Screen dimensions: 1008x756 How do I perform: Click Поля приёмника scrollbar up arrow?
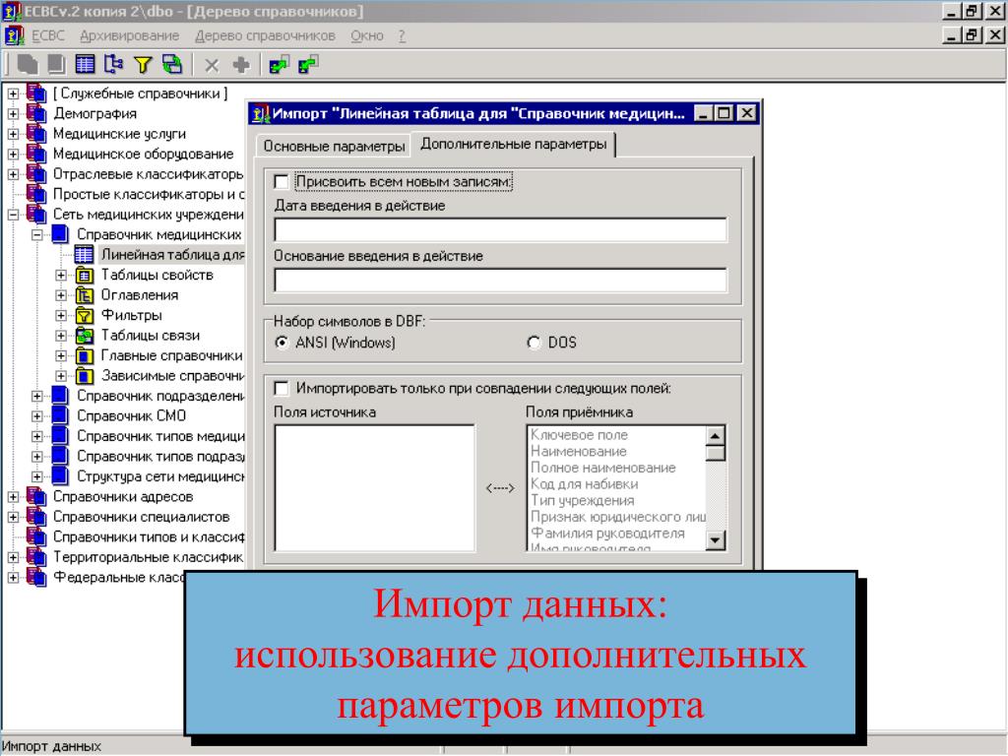[x=716, y=435]
